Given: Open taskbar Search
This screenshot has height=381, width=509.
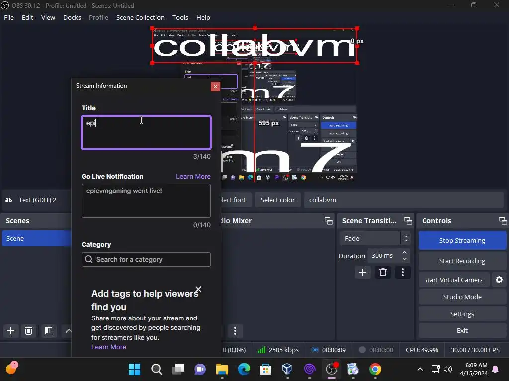Looking at the screenshot, I should coord(156,369).
